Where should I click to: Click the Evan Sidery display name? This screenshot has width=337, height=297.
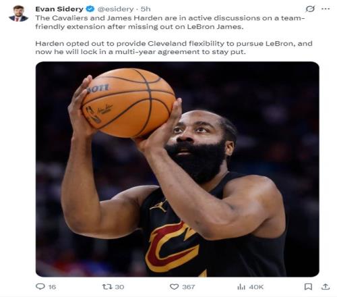[x=59, y=9]
